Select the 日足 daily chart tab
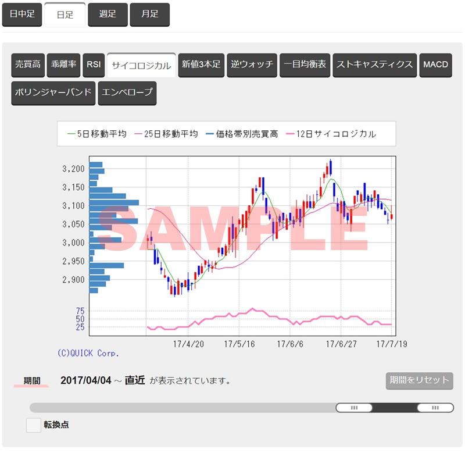465x456 pixels. coord(65,15)
